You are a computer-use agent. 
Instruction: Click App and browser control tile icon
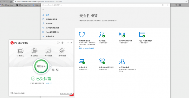(142, 34)
